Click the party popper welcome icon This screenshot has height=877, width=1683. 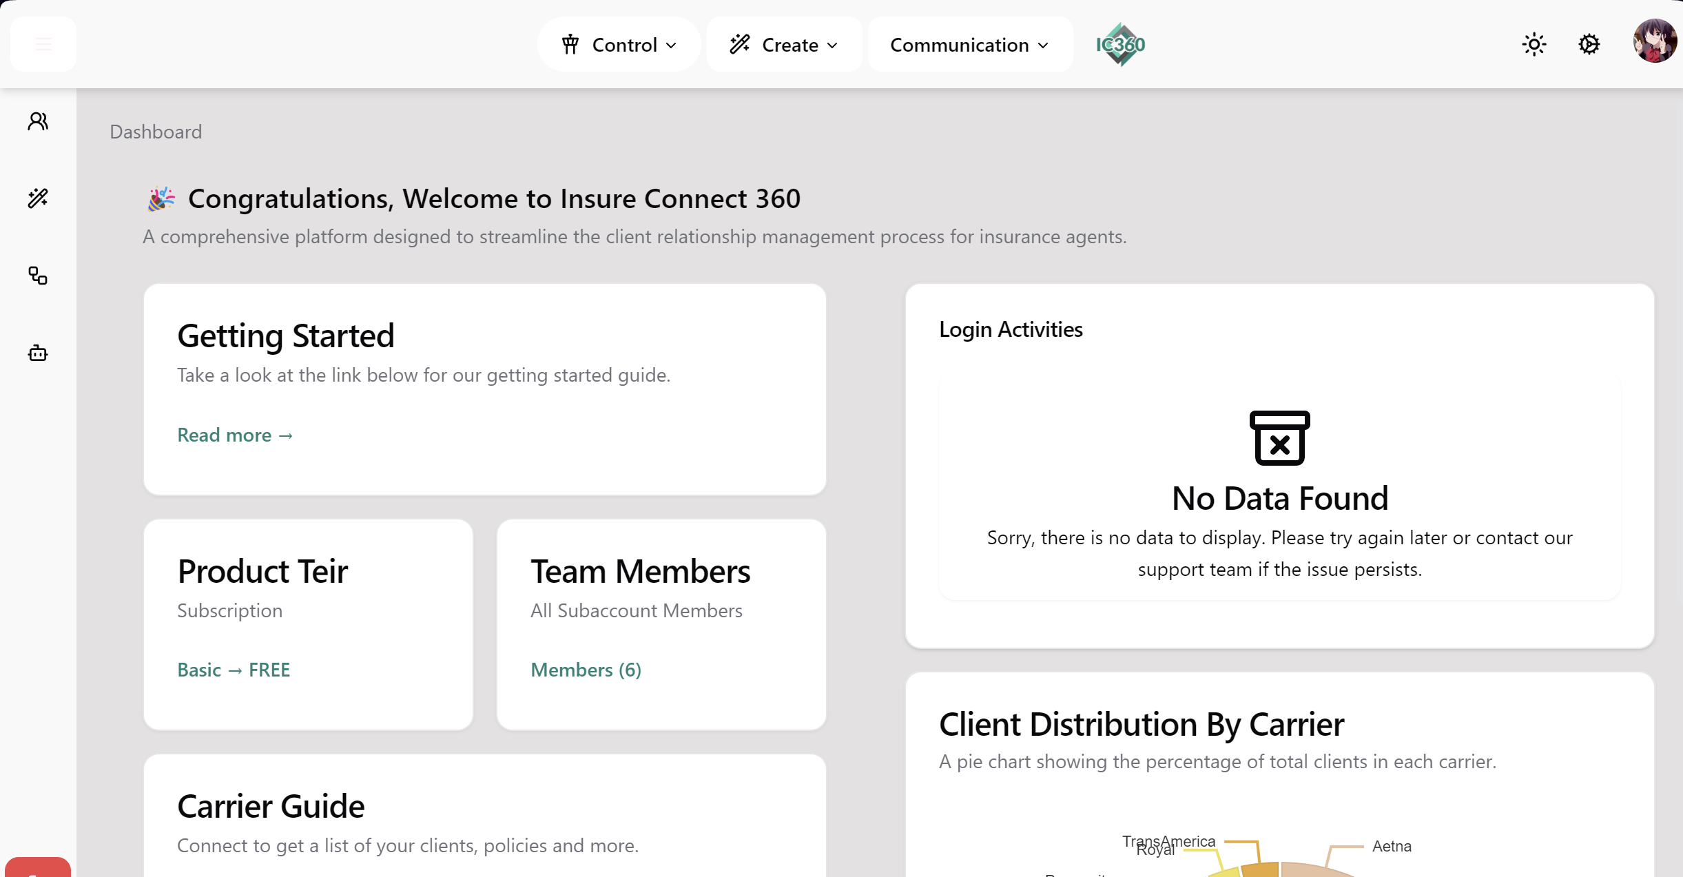point(161,199)
